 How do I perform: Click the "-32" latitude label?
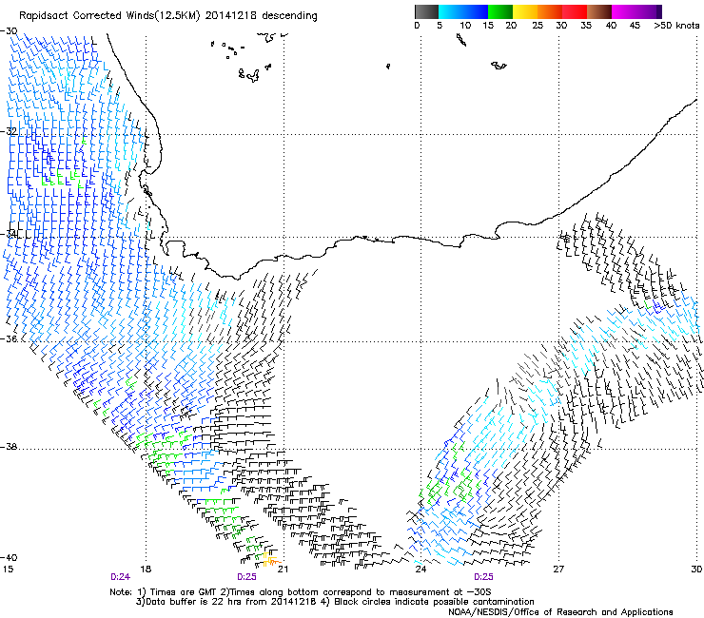point(9,131)
